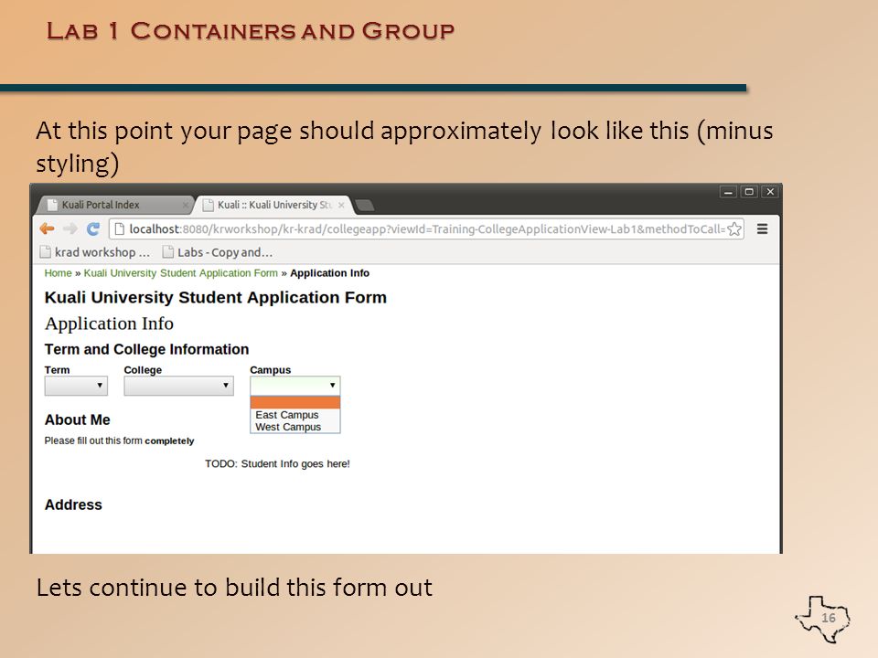This screenshot has height=658, width=878.
Task: Open the Labs - Copy and bookmark
Action: click(218, 252)
